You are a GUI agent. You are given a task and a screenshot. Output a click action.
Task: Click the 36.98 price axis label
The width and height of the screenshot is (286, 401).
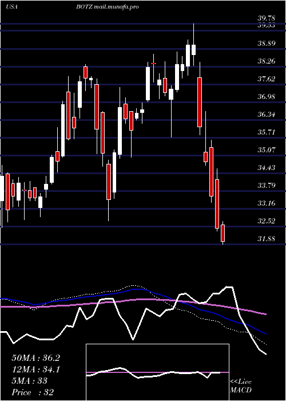pos(267,97)
